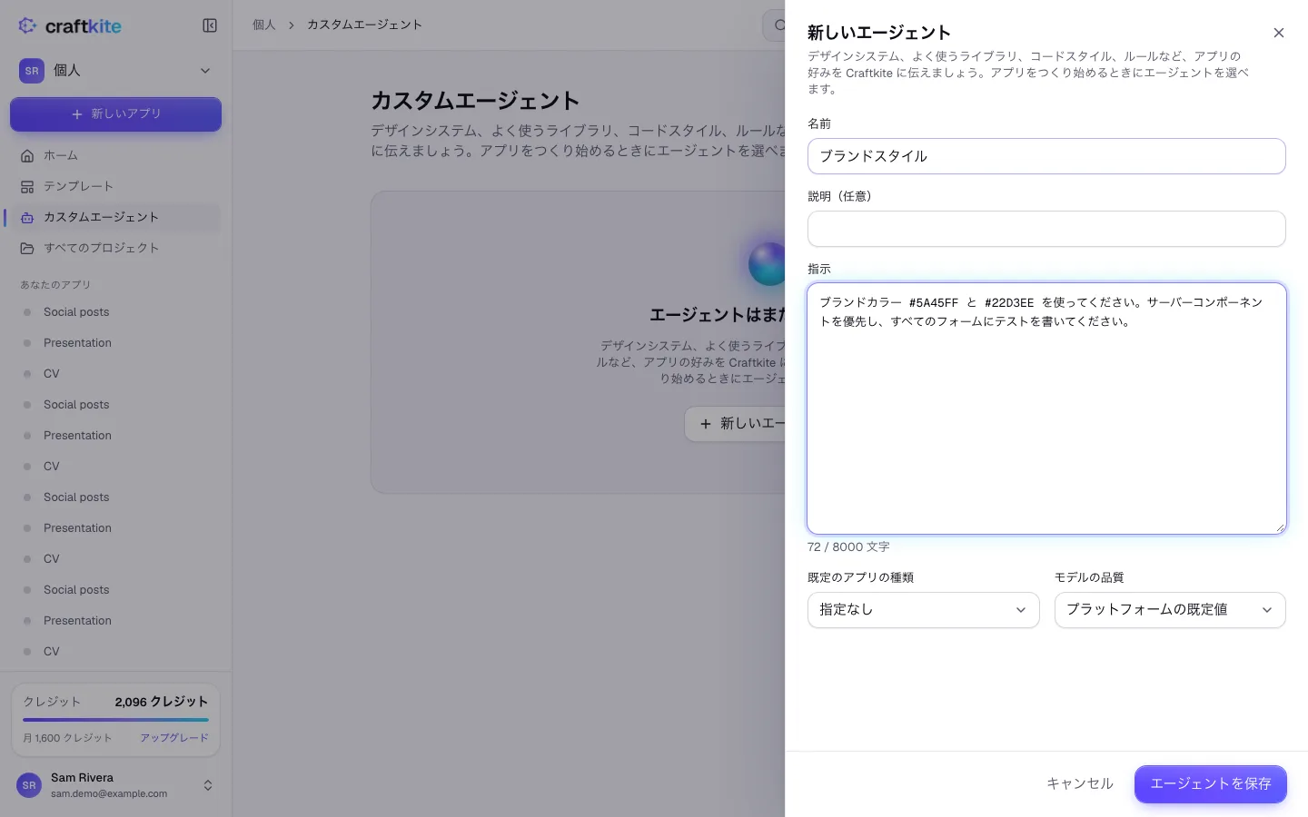Click the すべてのプロジェクト folder icon
This screenshot has width=1308, height=817.
click(x=27, y=248)
